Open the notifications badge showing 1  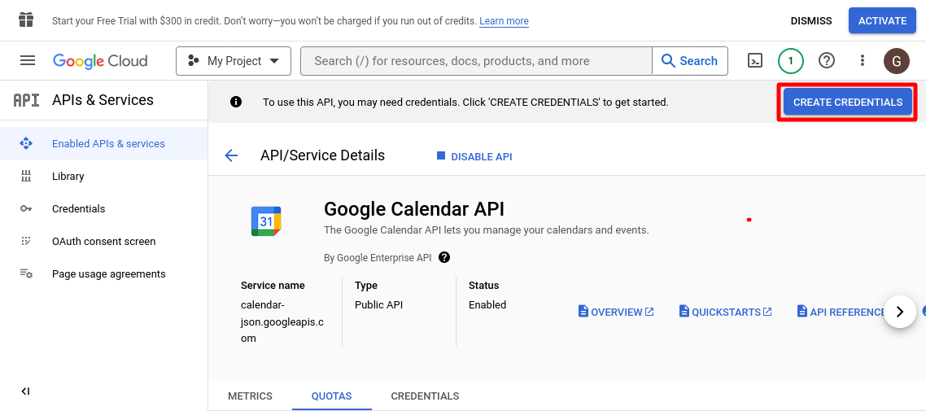(790, 60)
